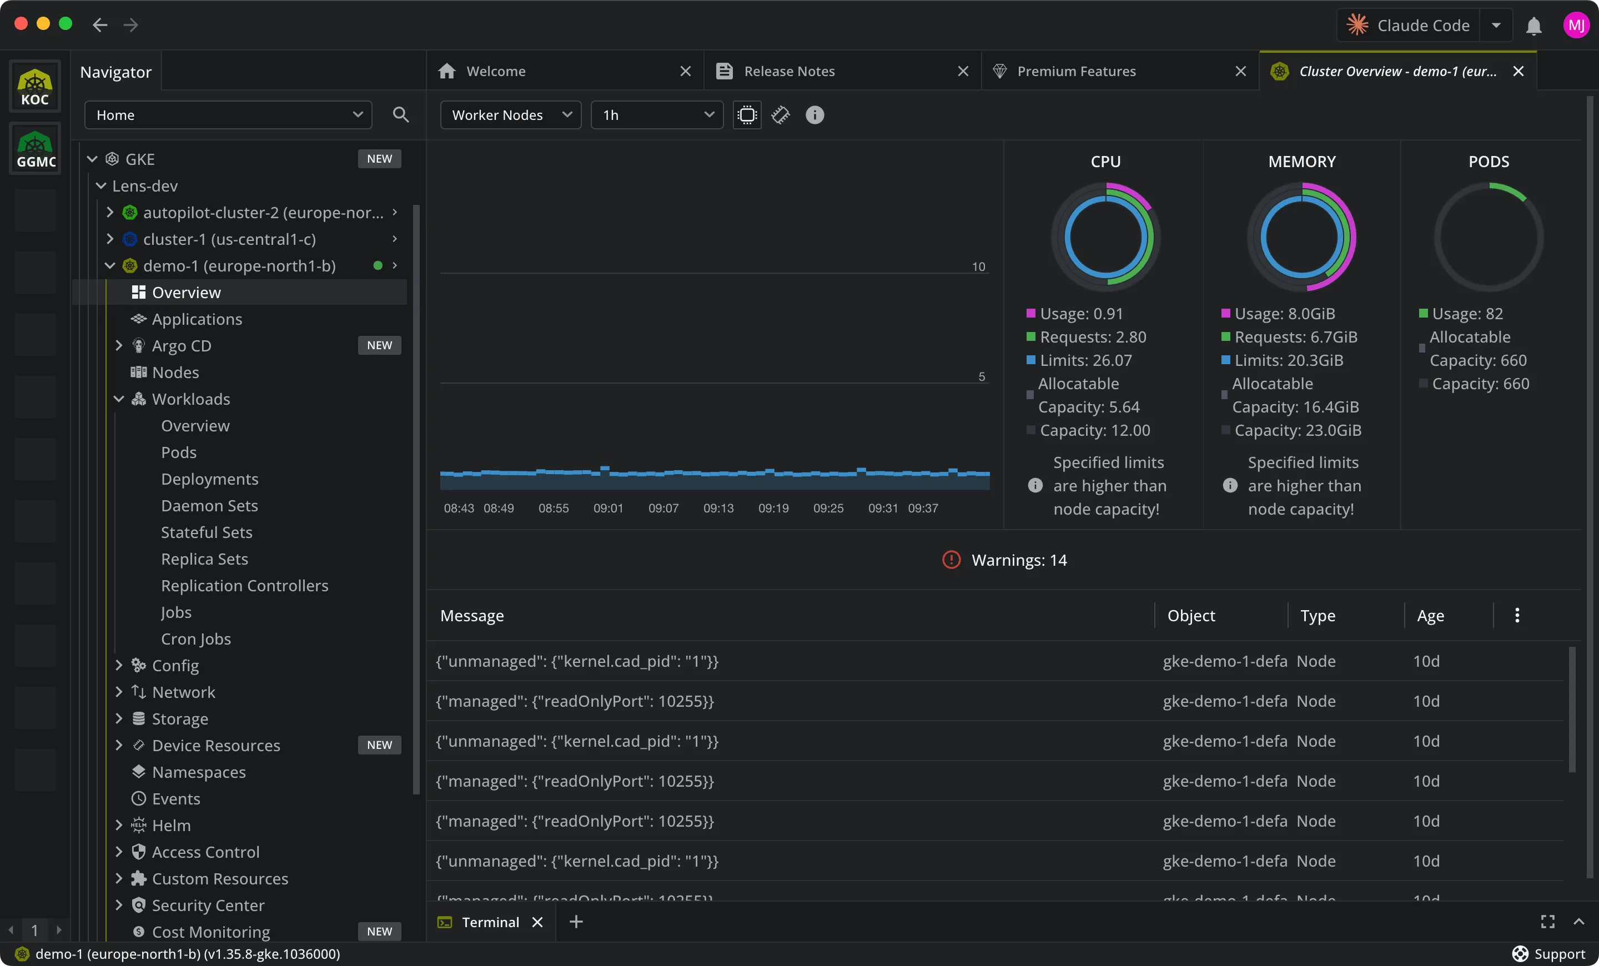Switch to the Premium Features tab

pyautogui.click(x=1119, y=71)
